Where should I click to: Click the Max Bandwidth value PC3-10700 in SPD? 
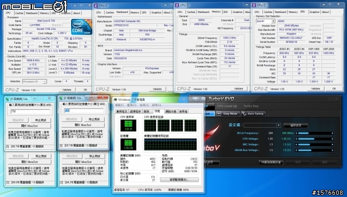[x=291, y=30]
